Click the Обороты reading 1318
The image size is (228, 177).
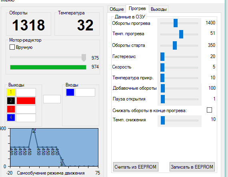click(28, 25)
